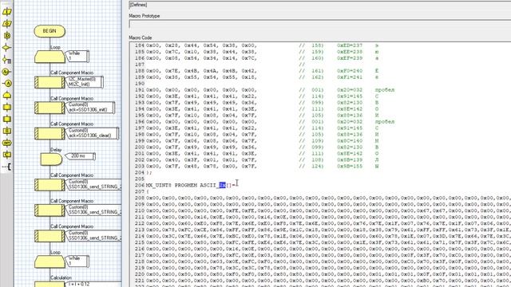Click the opening brace on line 207

147,191
